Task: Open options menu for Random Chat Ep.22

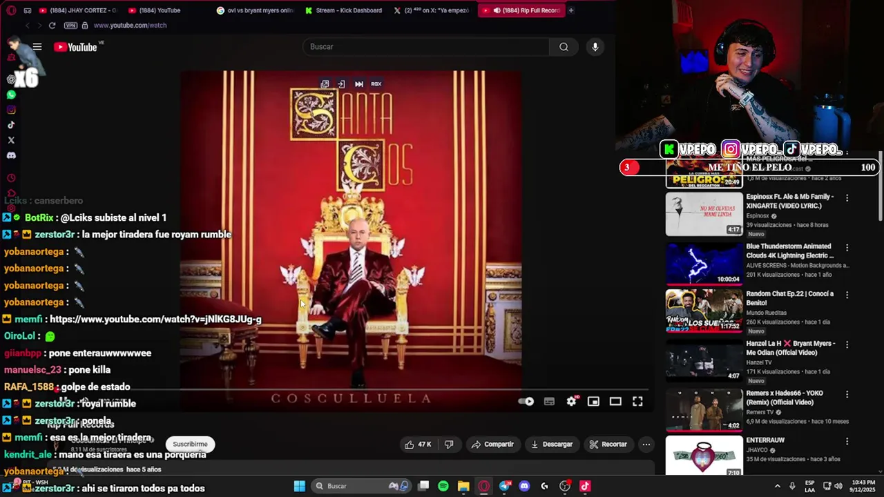Action: click(x=847, y=295)
